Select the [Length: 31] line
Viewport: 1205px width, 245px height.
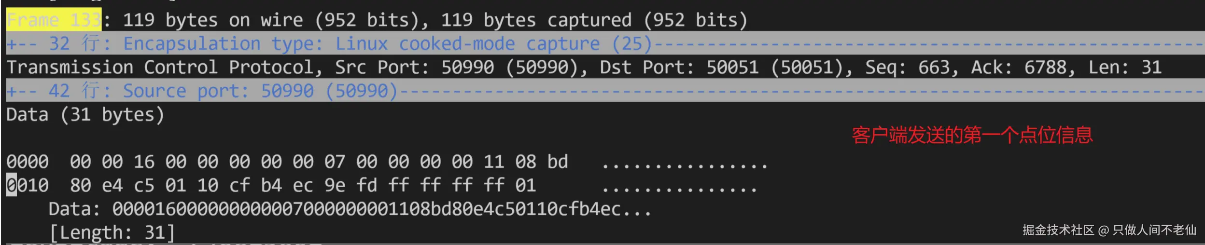[x=112, y=232]
